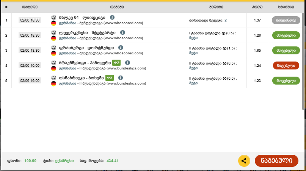
Task: Click შედეგი column header
Action: (216, 7)
